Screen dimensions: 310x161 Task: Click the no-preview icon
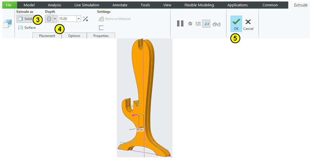190,24
